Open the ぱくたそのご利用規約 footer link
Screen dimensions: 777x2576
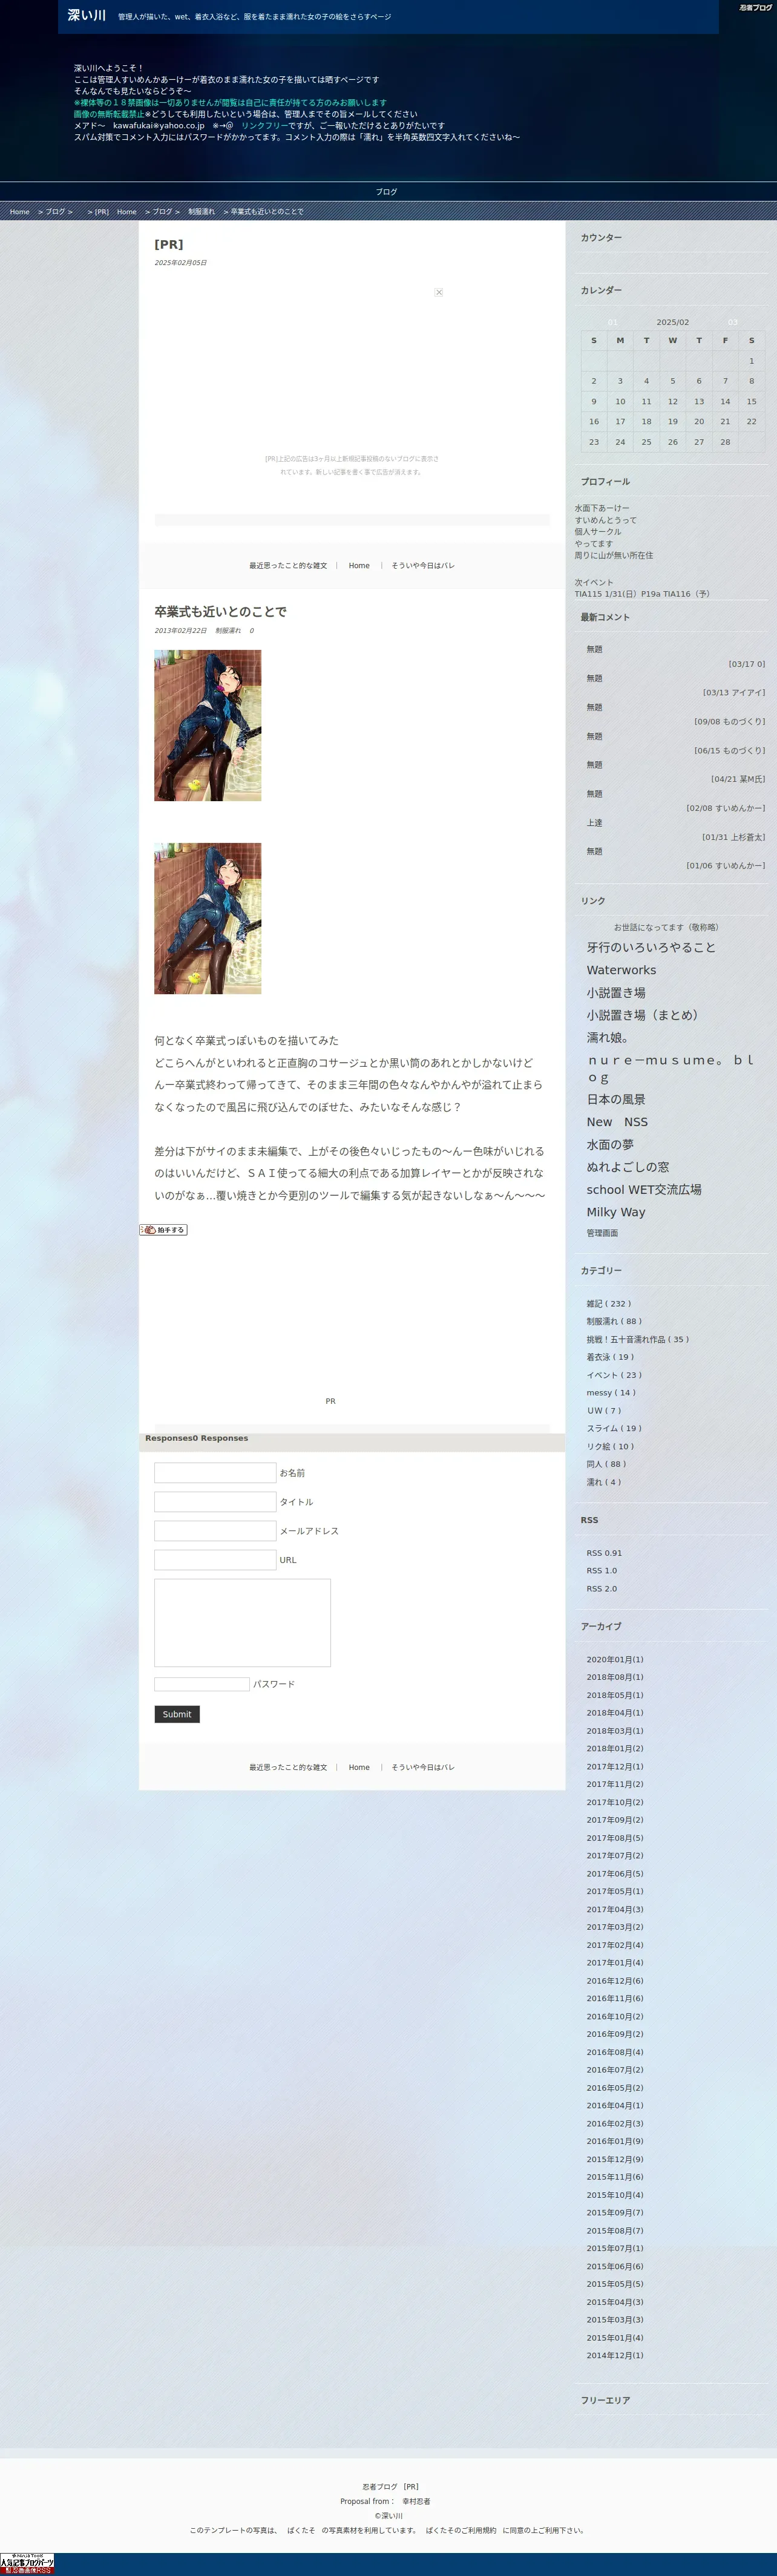[460, 2531]
